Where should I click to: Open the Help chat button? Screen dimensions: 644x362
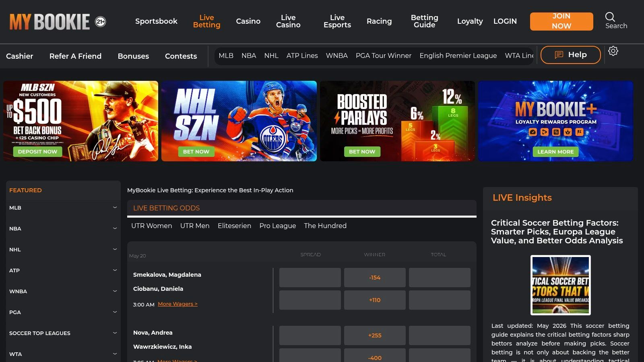click(x=570, y=55)
